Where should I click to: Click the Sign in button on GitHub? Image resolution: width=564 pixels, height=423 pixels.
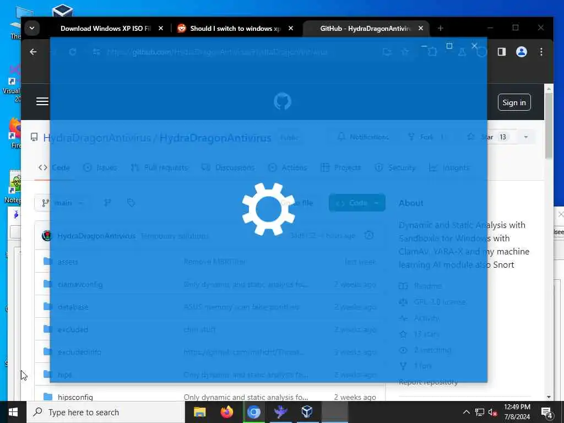pos(514,102)
